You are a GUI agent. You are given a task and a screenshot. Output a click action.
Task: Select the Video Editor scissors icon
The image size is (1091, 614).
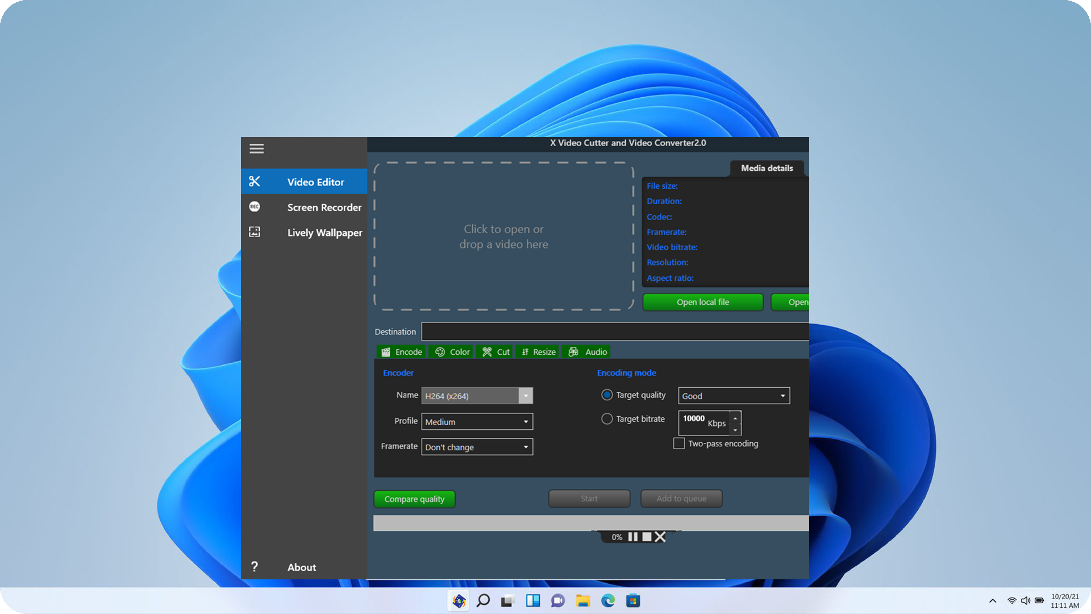(255, 181)
